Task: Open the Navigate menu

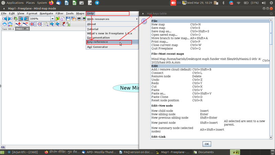Action: coord(46,13)
